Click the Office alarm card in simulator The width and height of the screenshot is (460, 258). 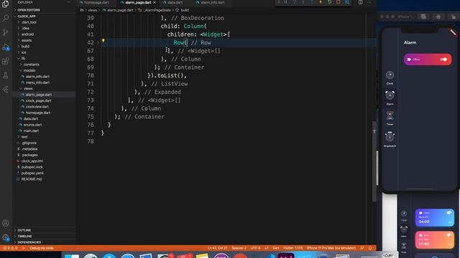[x=428, y=59]
